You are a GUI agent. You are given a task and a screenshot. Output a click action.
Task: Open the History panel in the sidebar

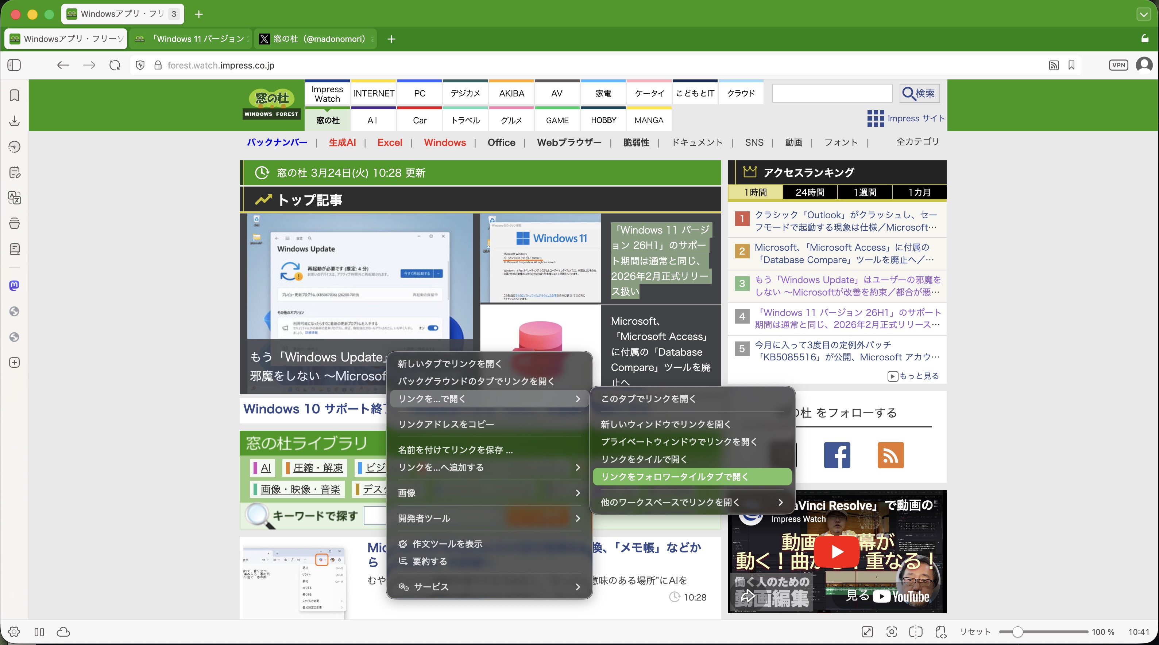tap(14, 146)
